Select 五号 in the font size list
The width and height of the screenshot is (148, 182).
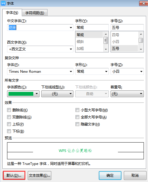124,48
